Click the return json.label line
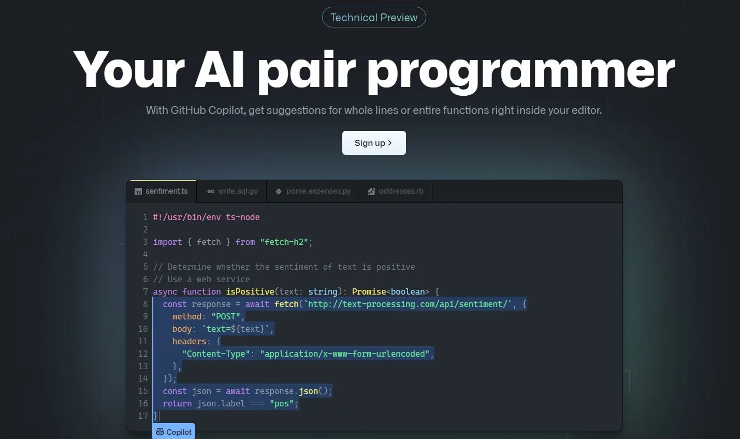The image size is (740, 439). pos(230,404)
